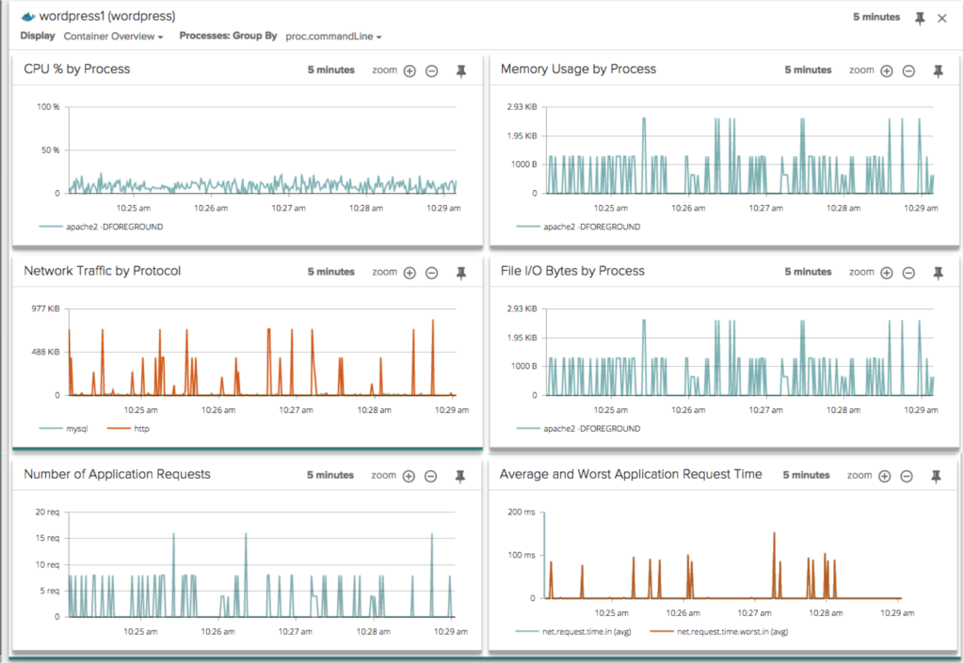Select the Network Traffic by Protocol title
Image resolution: width=964 pixels, height=663 pixels.
pos(102,271)
